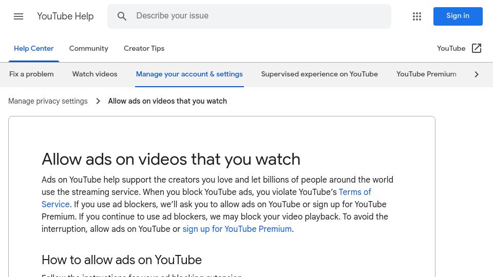Open the Community tab
493x277 pixels.
click(x=89, y=48)
